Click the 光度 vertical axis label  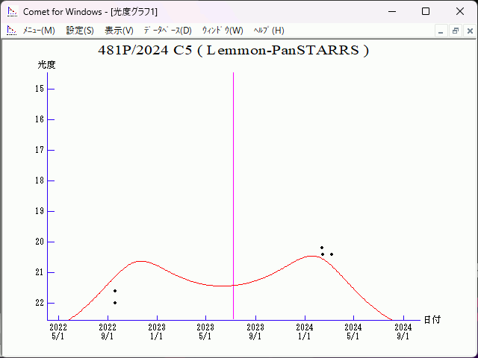[46, 65]
